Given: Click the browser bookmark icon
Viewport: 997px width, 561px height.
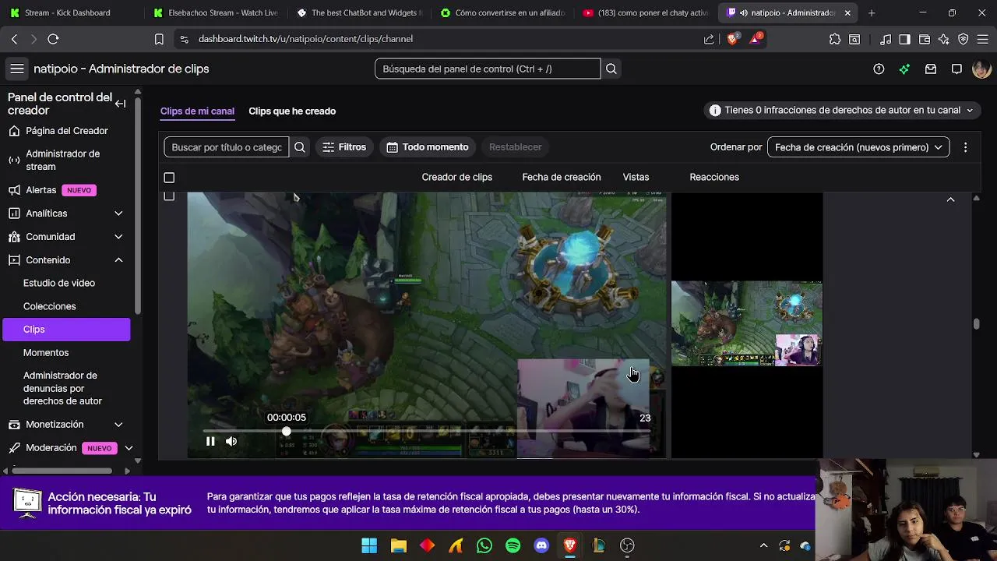Looking at the screenshot, I should (x=159, y=39).
